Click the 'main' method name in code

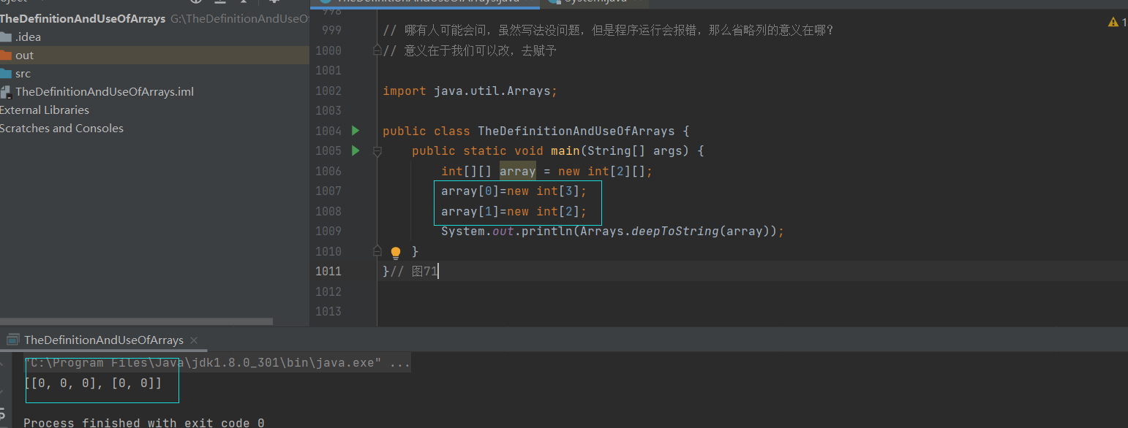pyautogui.click(x=565, y=151)
